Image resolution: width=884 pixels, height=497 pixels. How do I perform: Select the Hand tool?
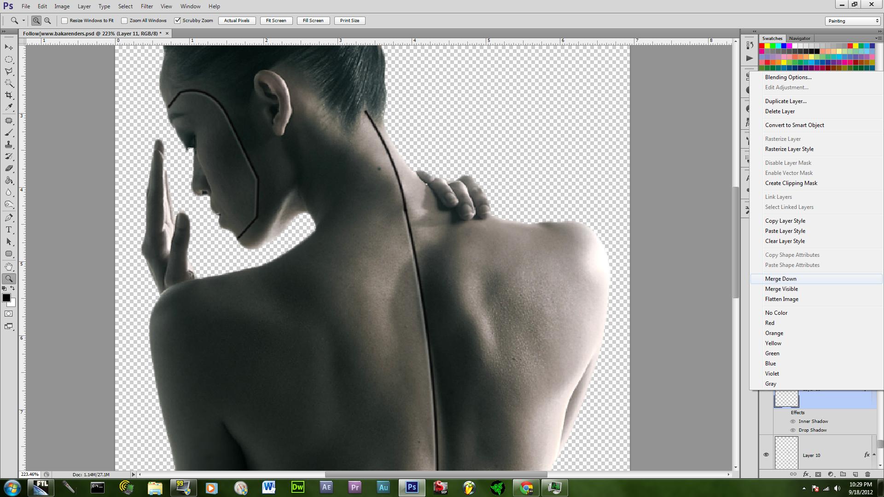tap(9, 266)
